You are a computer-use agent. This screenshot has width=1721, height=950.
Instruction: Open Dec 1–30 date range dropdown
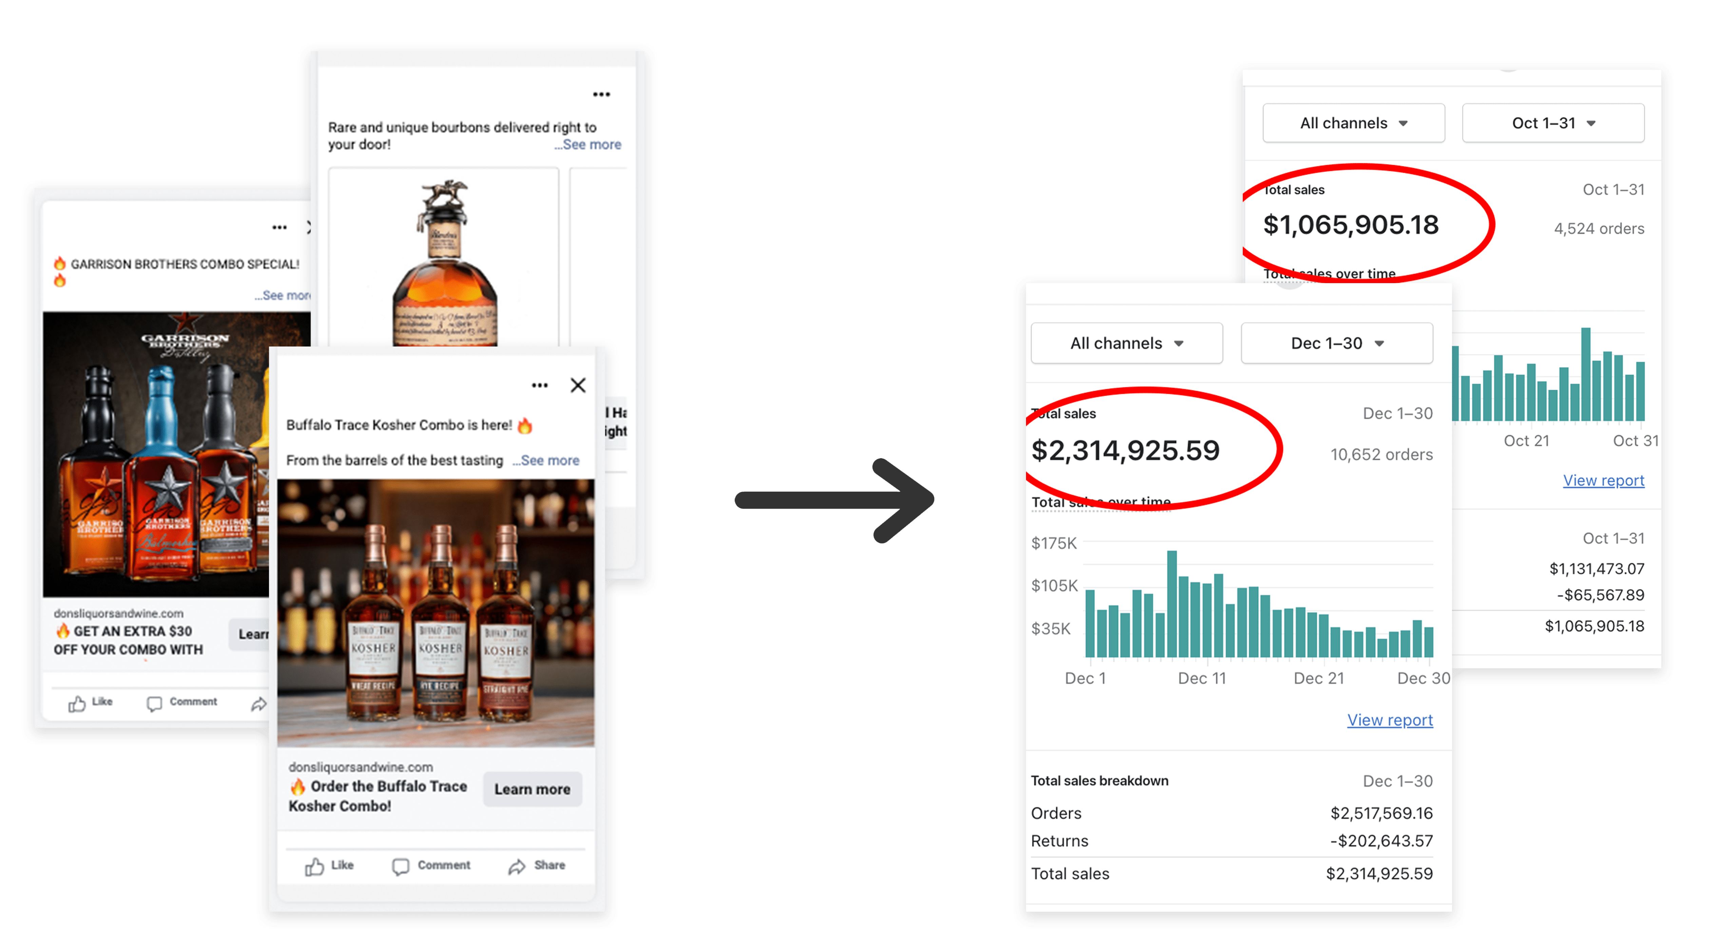tap(1337, 343)
